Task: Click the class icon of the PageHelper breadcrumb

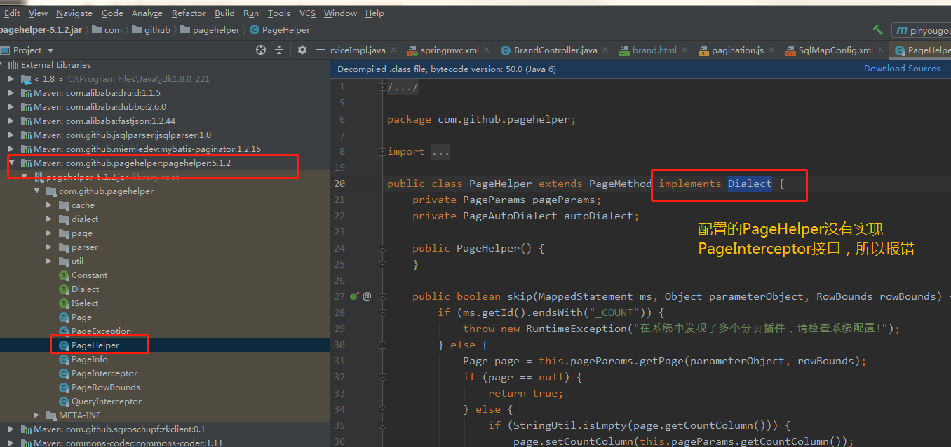Action: click(x=255, y=30)
